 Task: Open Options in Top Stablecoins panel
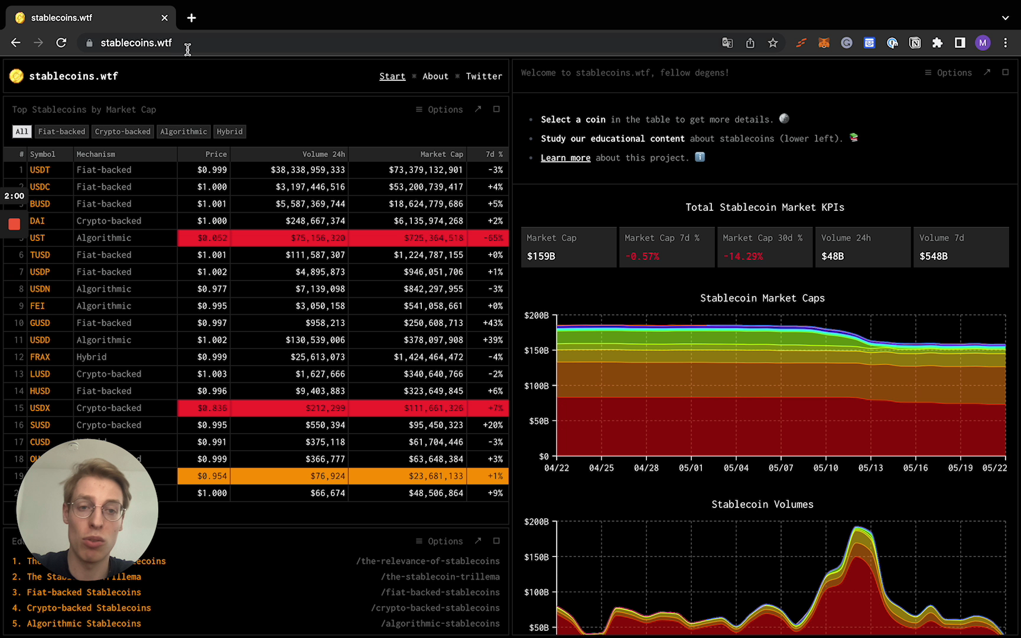click(x=439, y=109)
